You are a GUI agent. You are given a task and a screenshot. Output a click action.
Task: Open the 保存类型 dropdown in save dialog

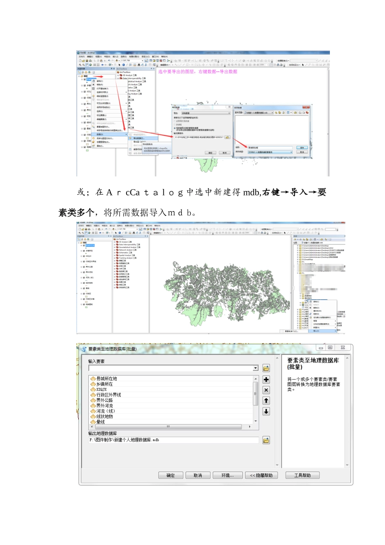tap(270, 152)
